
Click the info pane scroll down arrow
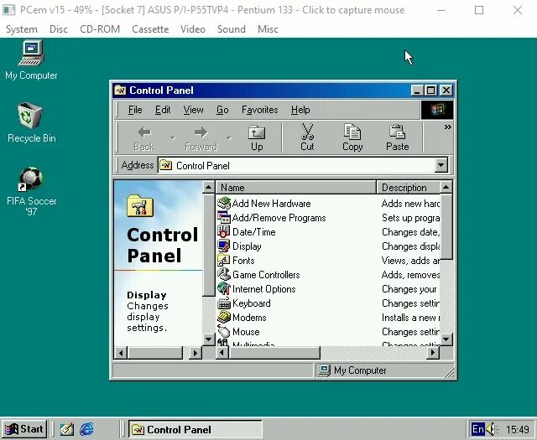209,339
